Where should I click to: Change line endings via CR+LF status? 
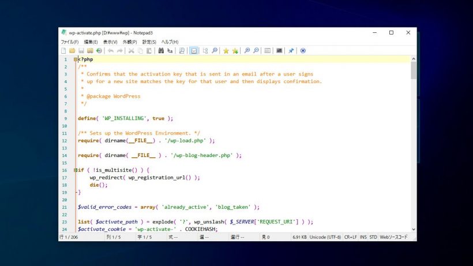click(x=350, y=237)
